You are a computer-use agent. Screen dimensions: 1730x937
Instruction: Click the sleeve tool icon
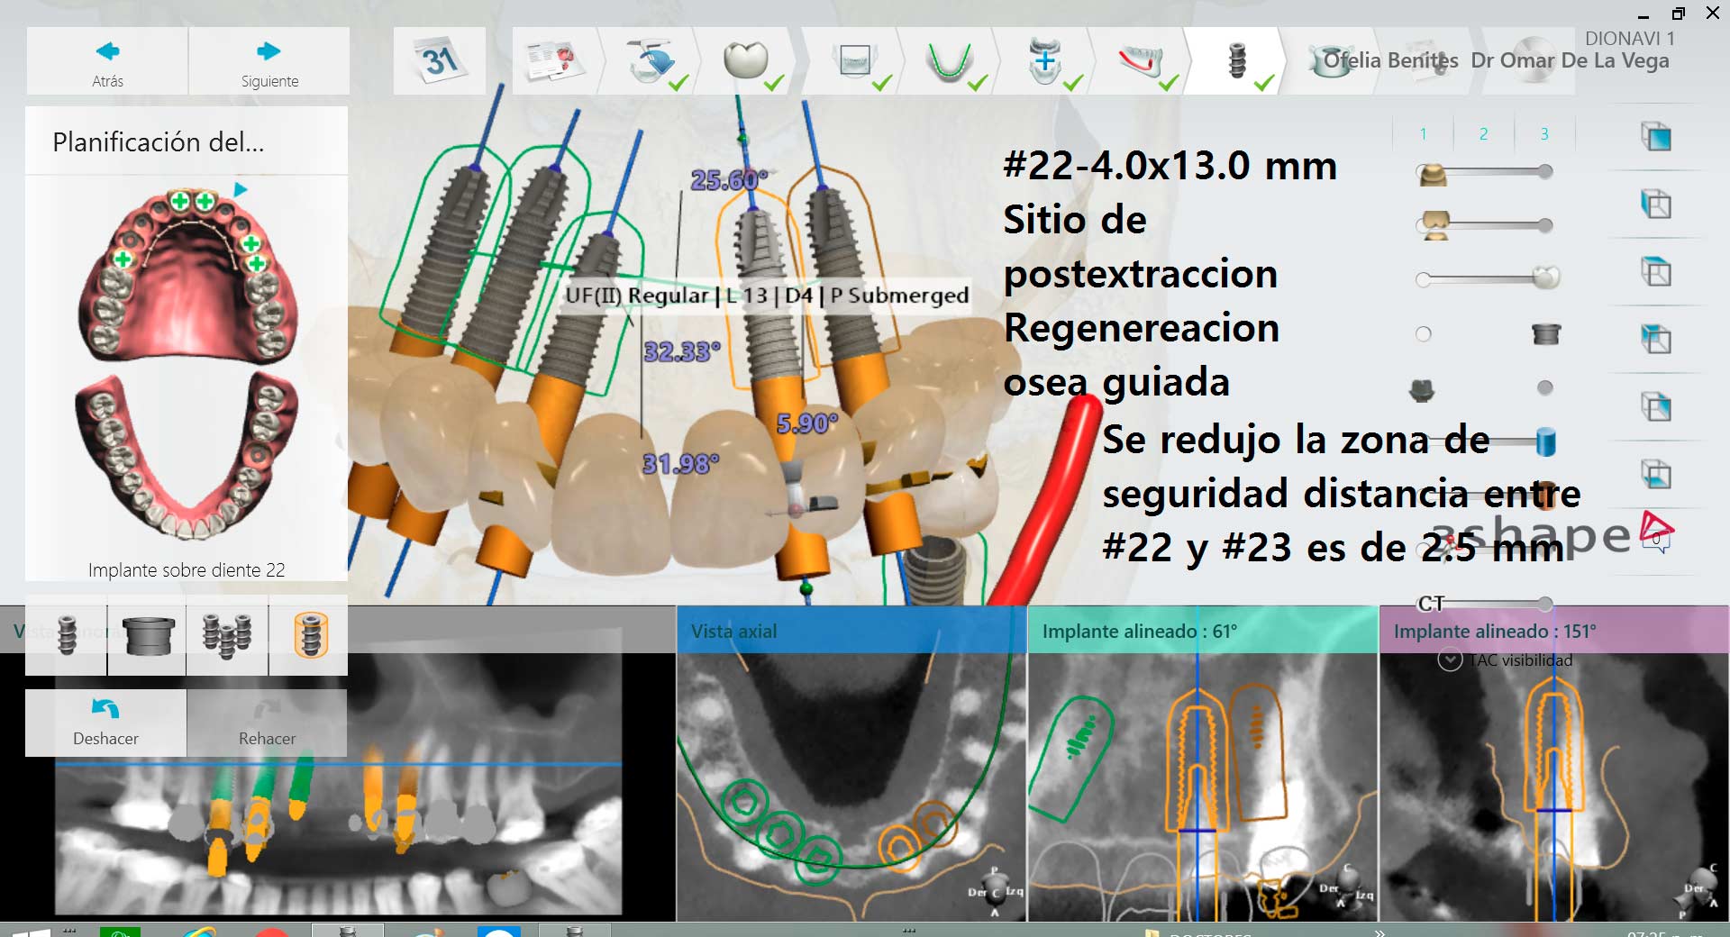(x=148, y=635)
